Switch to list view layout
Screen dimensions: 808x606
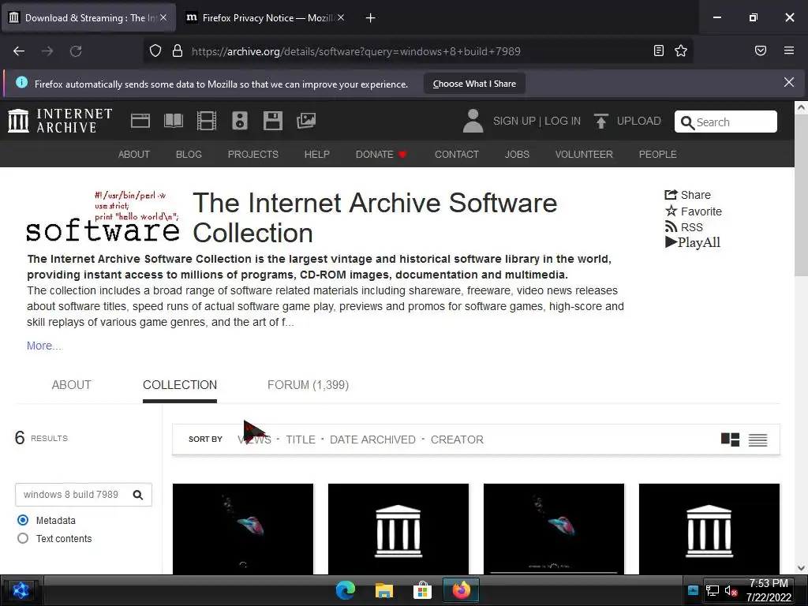(758, 440)
